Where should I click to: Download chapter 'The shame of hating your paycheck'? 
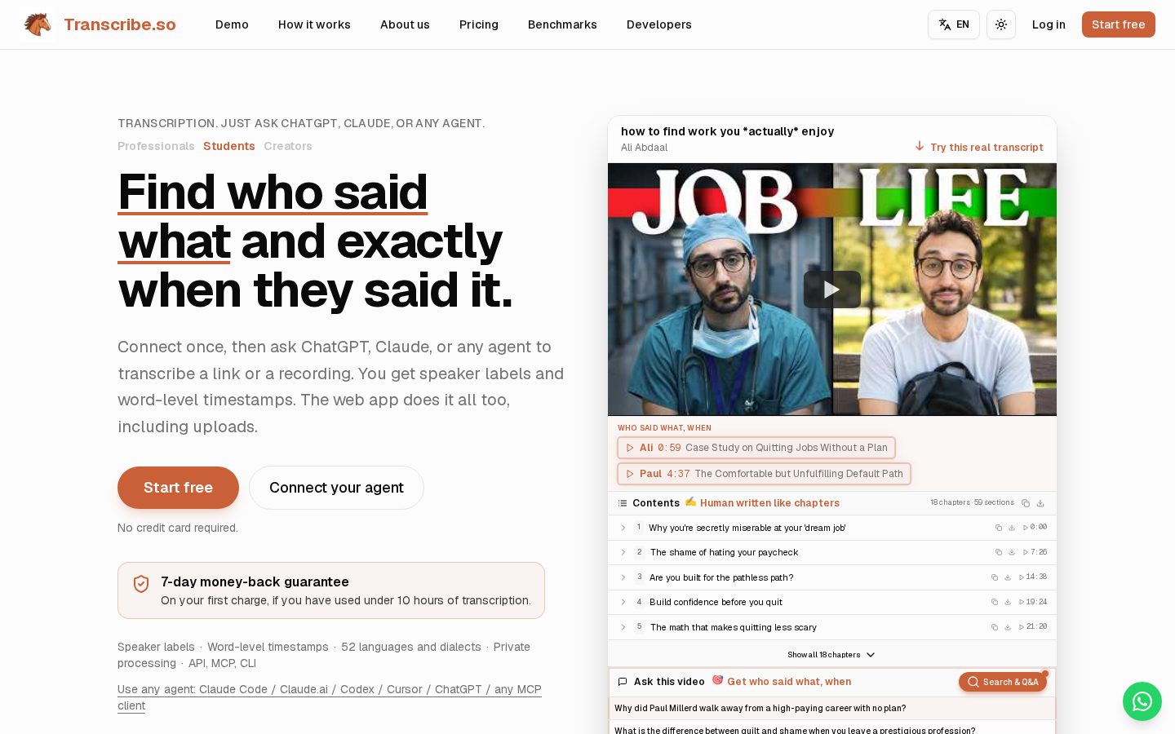tap(1012, 552)
